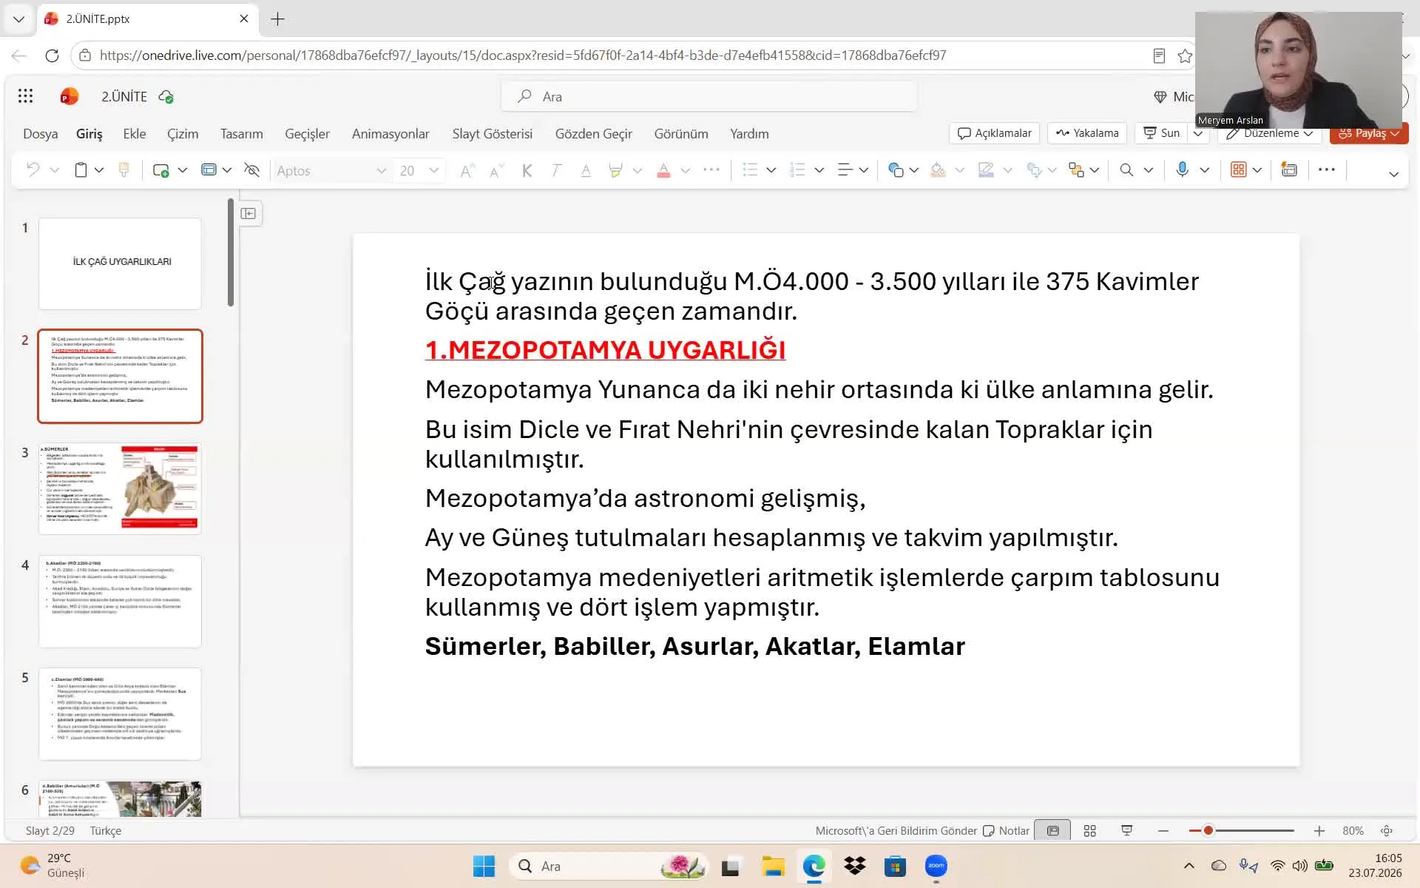Screen dimensions: 1420x888
Task: Toggle italic formatting (T)
Action: point(556,170)
